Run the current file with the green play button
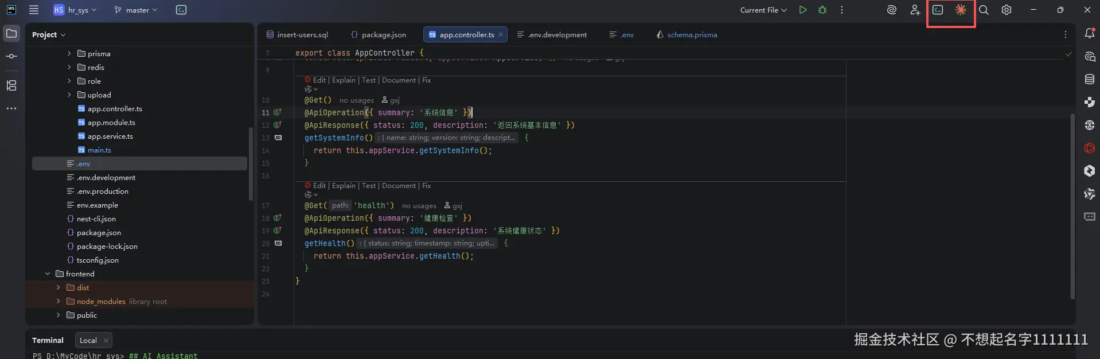 (x=803, y=10)
